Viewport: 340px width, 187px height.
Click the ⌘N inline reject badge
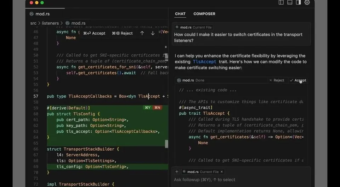[157, 108]
